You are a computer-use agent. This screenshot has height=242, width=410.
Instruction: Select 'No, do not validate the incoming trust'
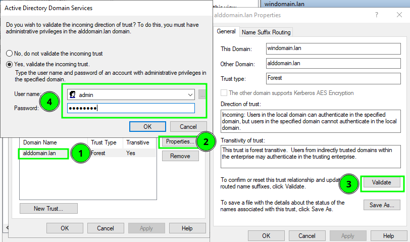point(10,54)
